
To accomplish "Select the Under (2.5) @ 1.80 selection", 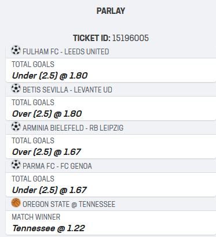I will [x=50, y=76].
